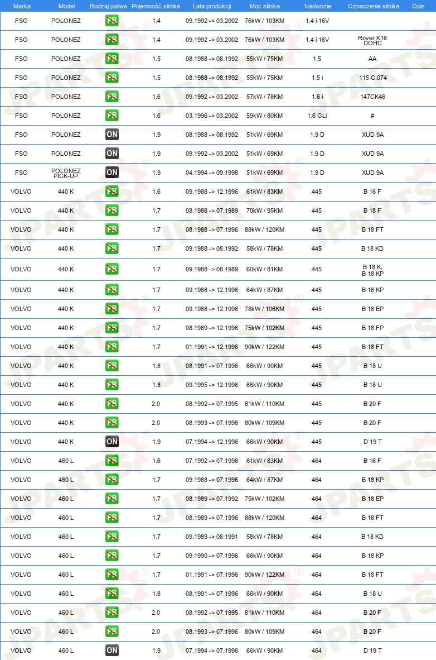The width and height of the screenshot is (436, 660).
Task: Select the petrol icon for the 115 C.074 engine
Action: point(112,78)
